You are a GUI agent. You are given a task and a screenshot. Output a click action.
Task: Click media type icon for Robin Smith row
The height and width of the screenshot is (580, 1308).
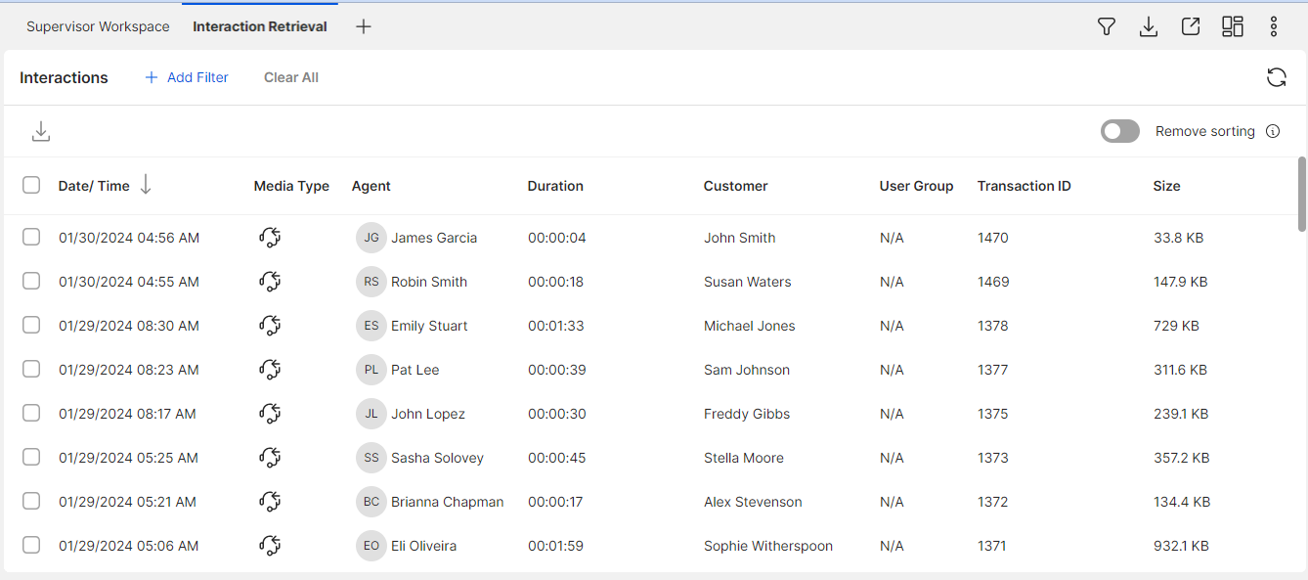(271, 282)
